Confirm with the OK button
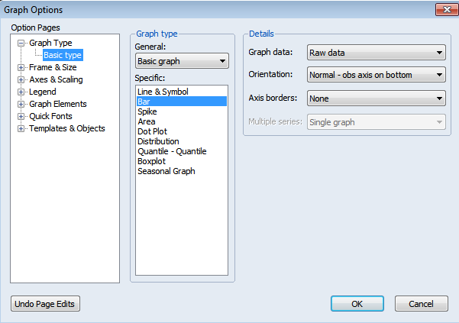Screen dimensions: 459x323 pos(357,304)
